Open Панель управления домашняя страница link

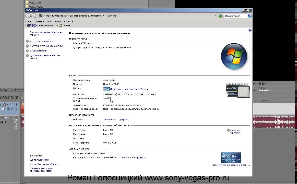pyautogui.click(x=46, y=33)
